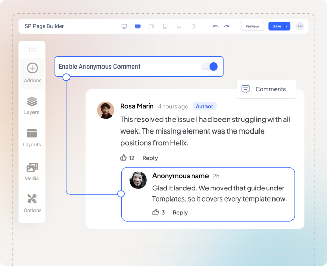Screen dimensions: 327x266
Task: Click the Comments label
Action: [271, 89]
